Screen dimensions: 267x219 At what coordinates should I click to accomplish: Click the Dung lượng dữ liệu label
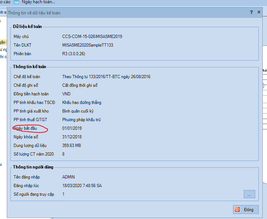point(30,146)
